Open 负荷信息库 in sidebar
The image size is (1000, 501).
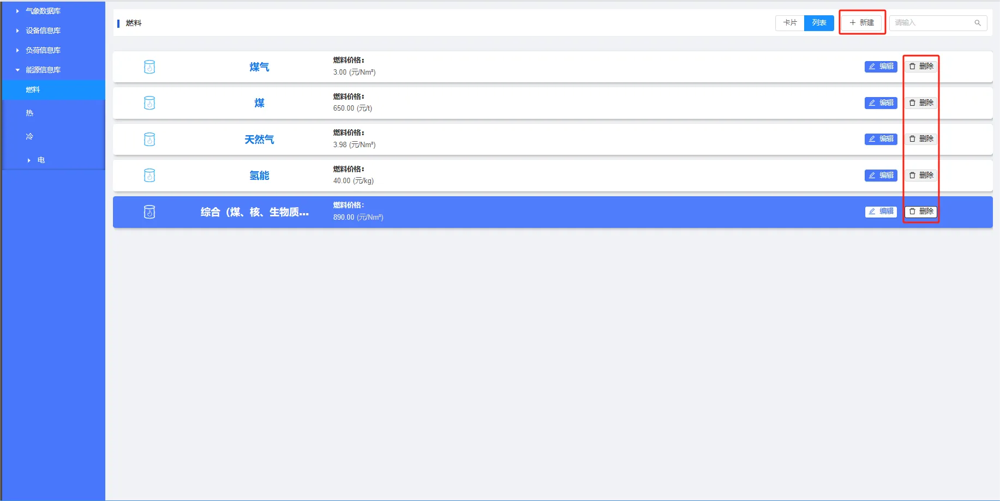tap(43, 50)
